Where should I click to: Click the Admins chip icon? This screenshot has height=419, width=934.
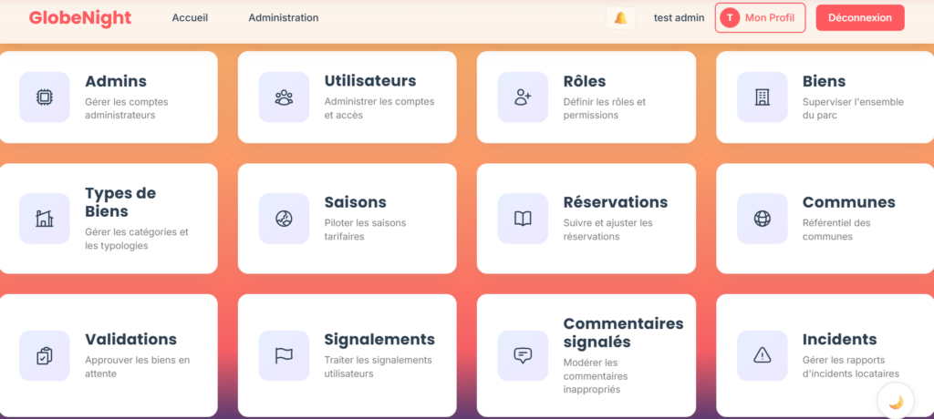pyautogui.click(x=44, y=97)
